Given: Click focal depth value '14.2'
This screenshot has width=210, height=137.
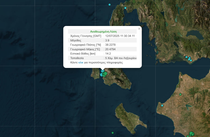Looking at the screenshot, I should pyautogui.click(x=108, y=54).
